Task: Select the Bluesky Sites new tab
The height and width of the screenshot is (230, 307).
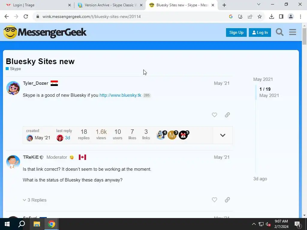Action: pos(182,5)
